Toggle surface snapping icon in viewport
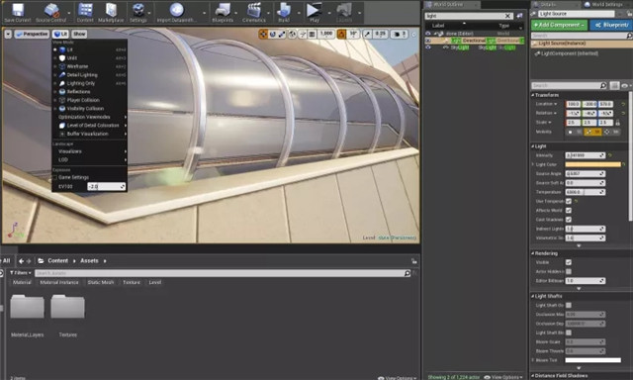This screenshot has height=380, width=633. pos(303,35)
